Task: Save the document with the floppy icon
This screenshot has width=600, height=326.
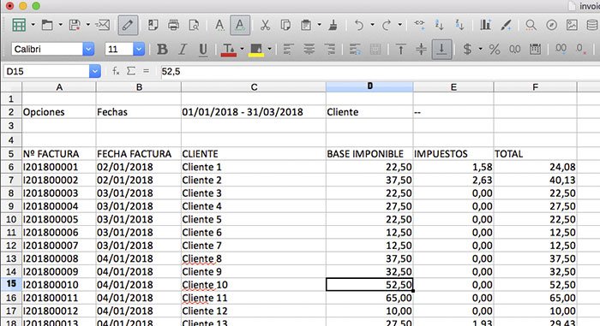Action: pos(75,25)
